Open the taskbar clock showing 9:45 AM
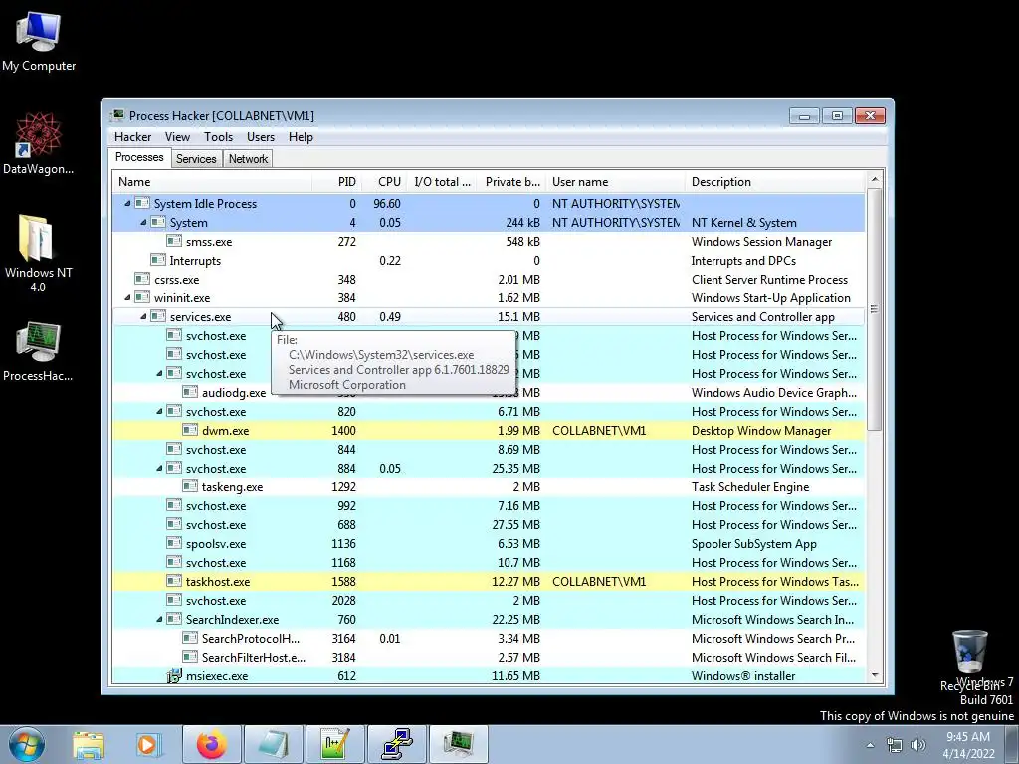Viewport: 1019px width, 764px height. coord(968,744)
